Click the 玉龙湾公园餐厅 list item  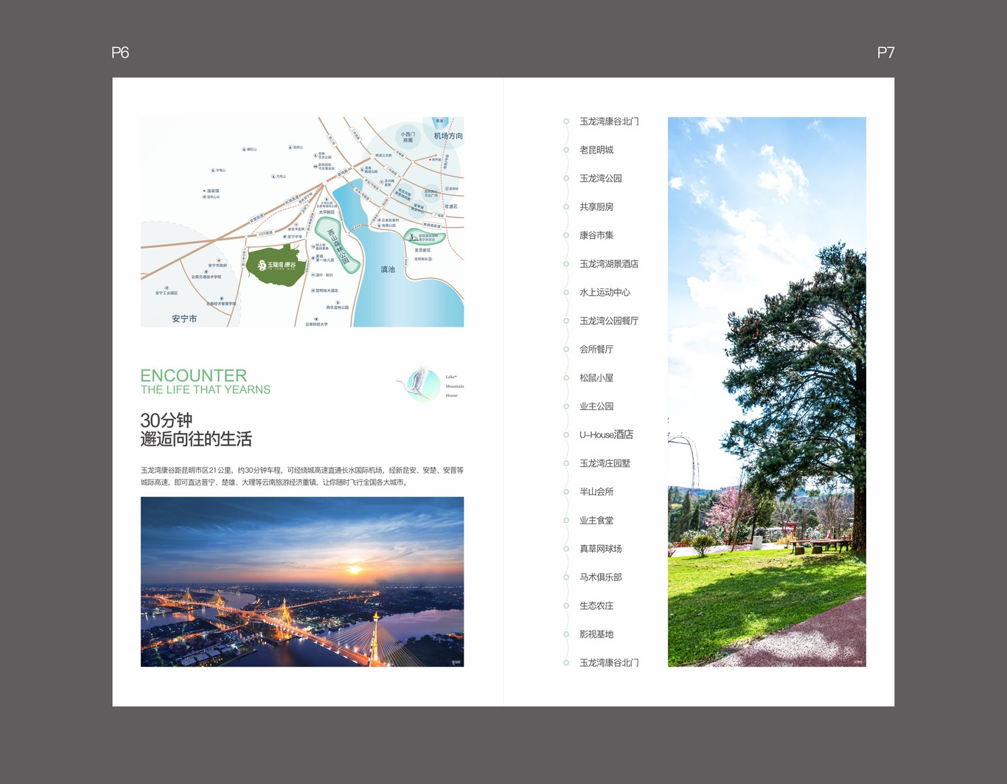coord(609,321)
